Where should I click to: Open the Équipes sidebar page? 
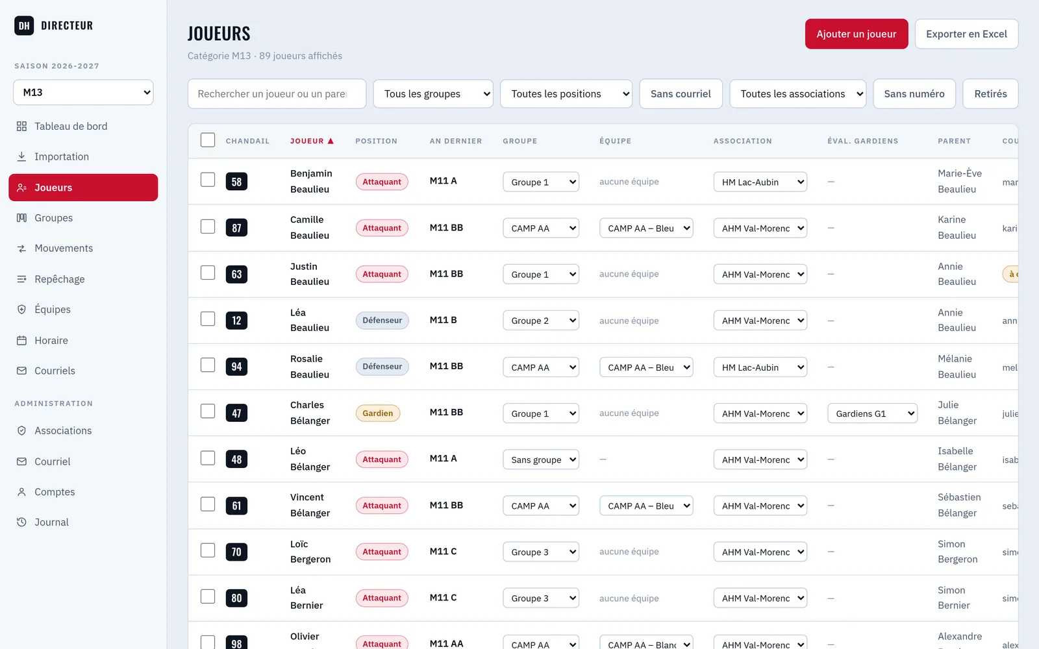[83, 310]
